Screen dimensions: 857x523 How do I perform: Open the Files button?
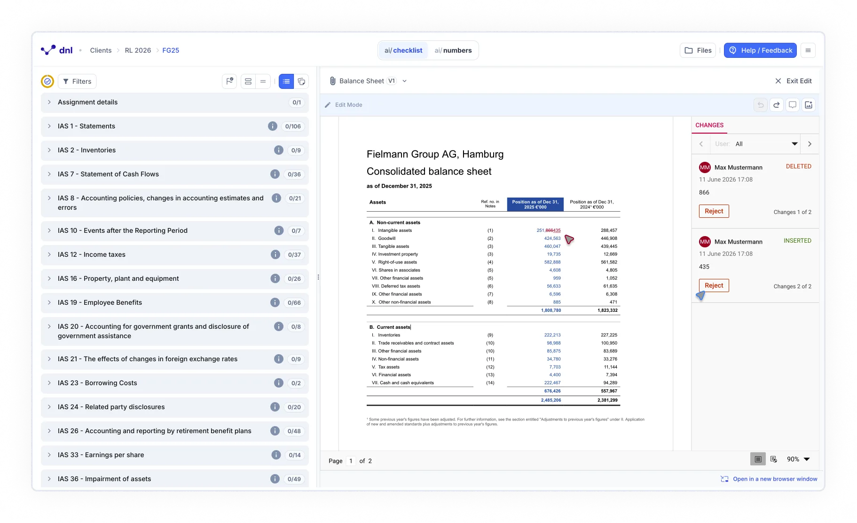pyautogui.click(x=698, y=50)
